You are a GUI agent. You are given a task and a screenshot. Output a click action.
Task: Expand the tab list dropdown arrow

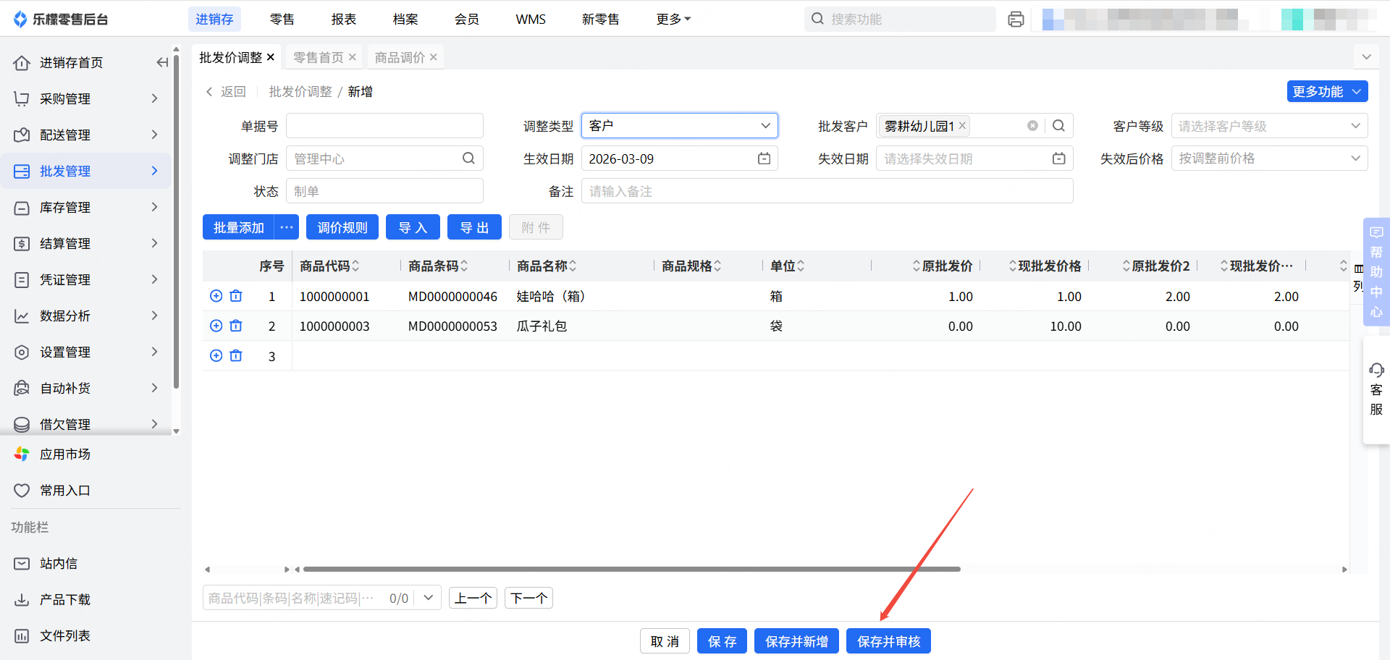(x=1366, y=57)
